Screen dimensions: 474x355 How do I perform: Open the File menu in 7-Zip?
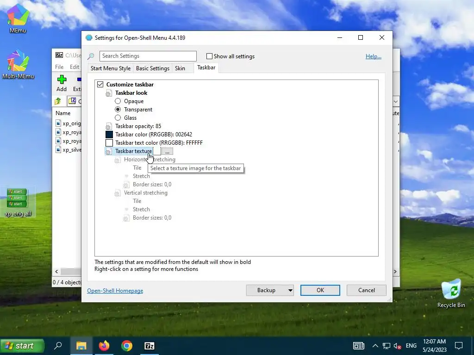click(x=59, y=67)
